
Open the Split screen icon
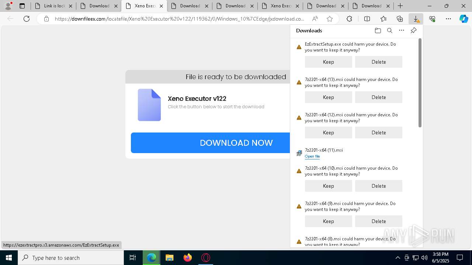coord(367,19)
